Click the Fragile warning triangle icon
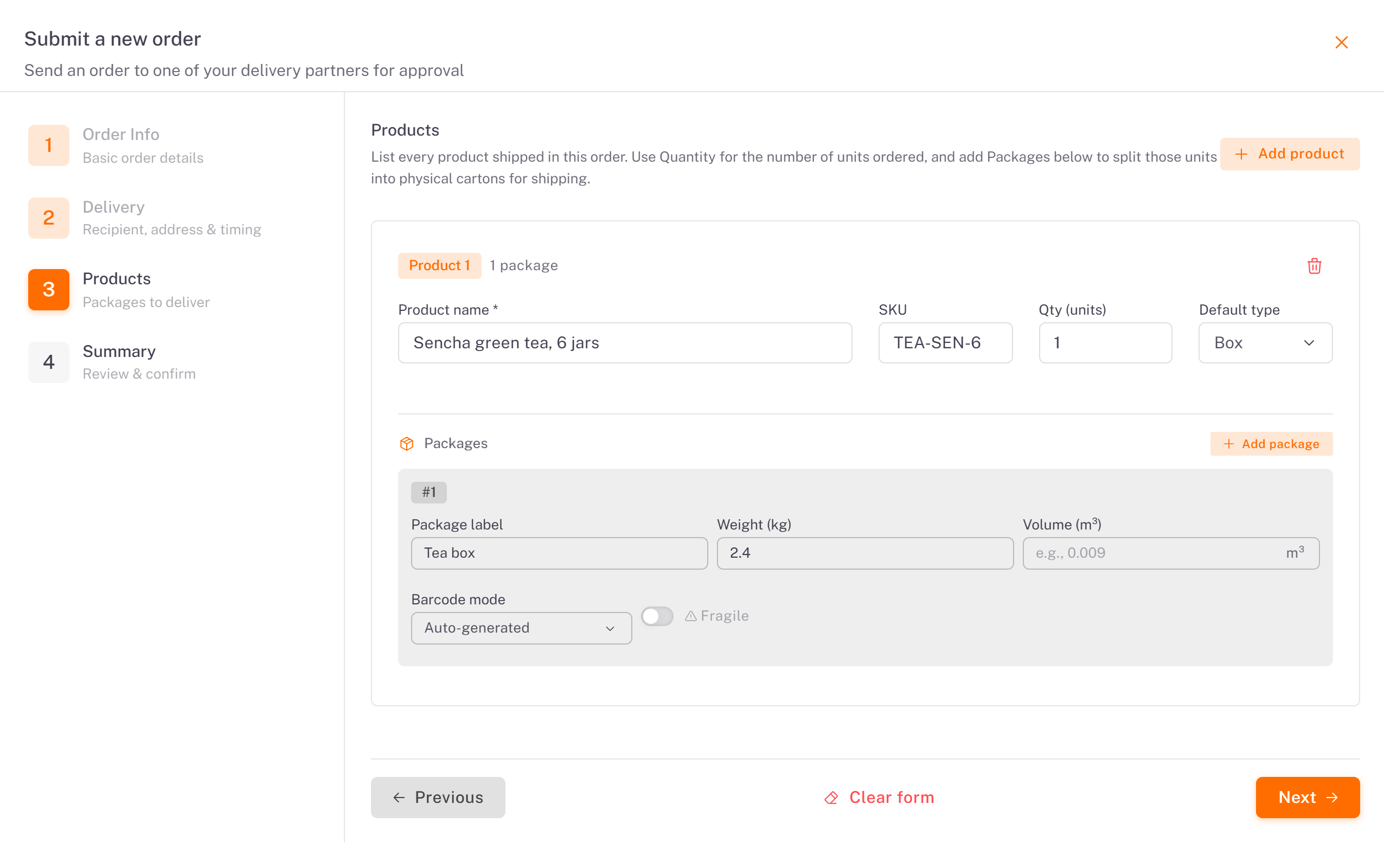The image size is (1384, 842). coord(691,616)
